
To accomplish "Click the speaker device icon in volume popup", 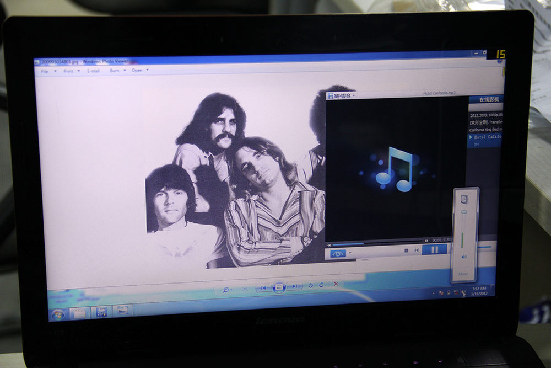I will click(464, 200).
